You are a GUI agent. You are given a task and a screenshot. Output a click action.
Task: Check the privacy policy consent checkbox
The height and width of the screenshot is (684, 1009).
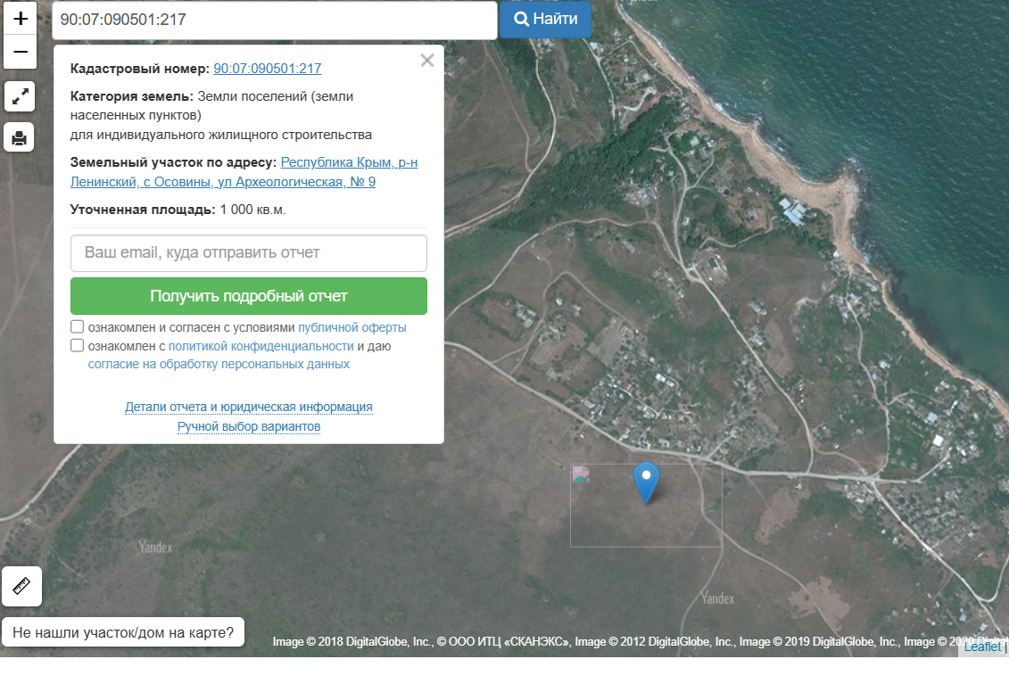[78, 345]
